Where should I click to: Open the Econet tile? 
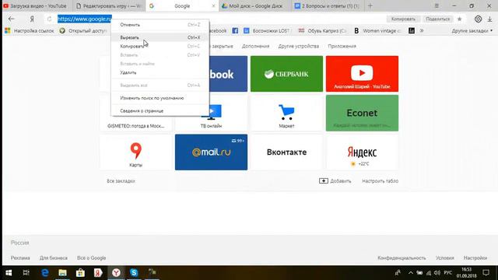(362, 113)
